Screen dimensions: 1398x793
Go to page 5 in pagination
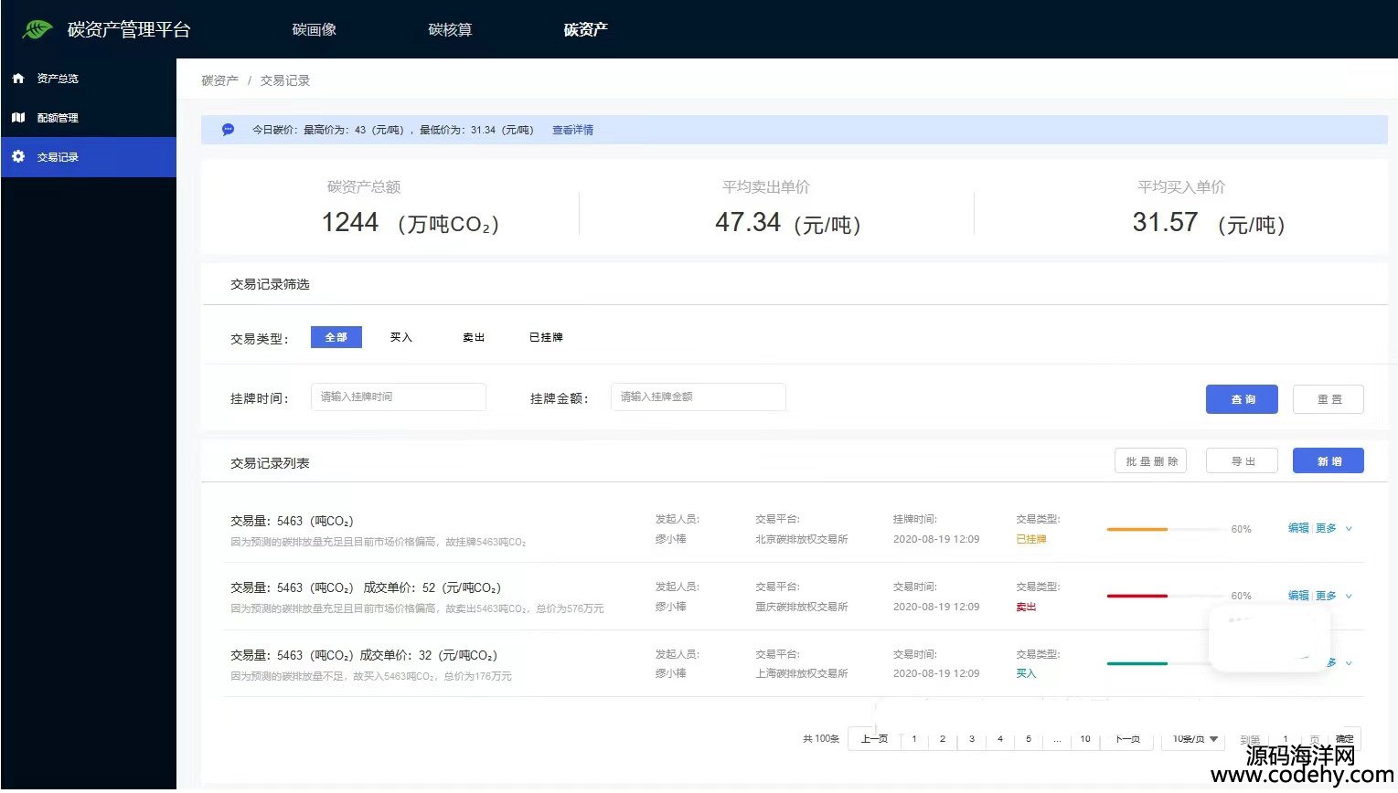point(1029,739)
